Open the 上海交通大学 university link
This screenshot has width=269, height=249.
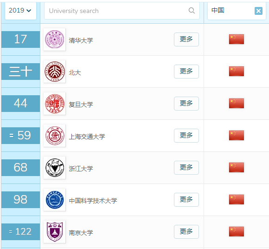(x=87, y=137)
